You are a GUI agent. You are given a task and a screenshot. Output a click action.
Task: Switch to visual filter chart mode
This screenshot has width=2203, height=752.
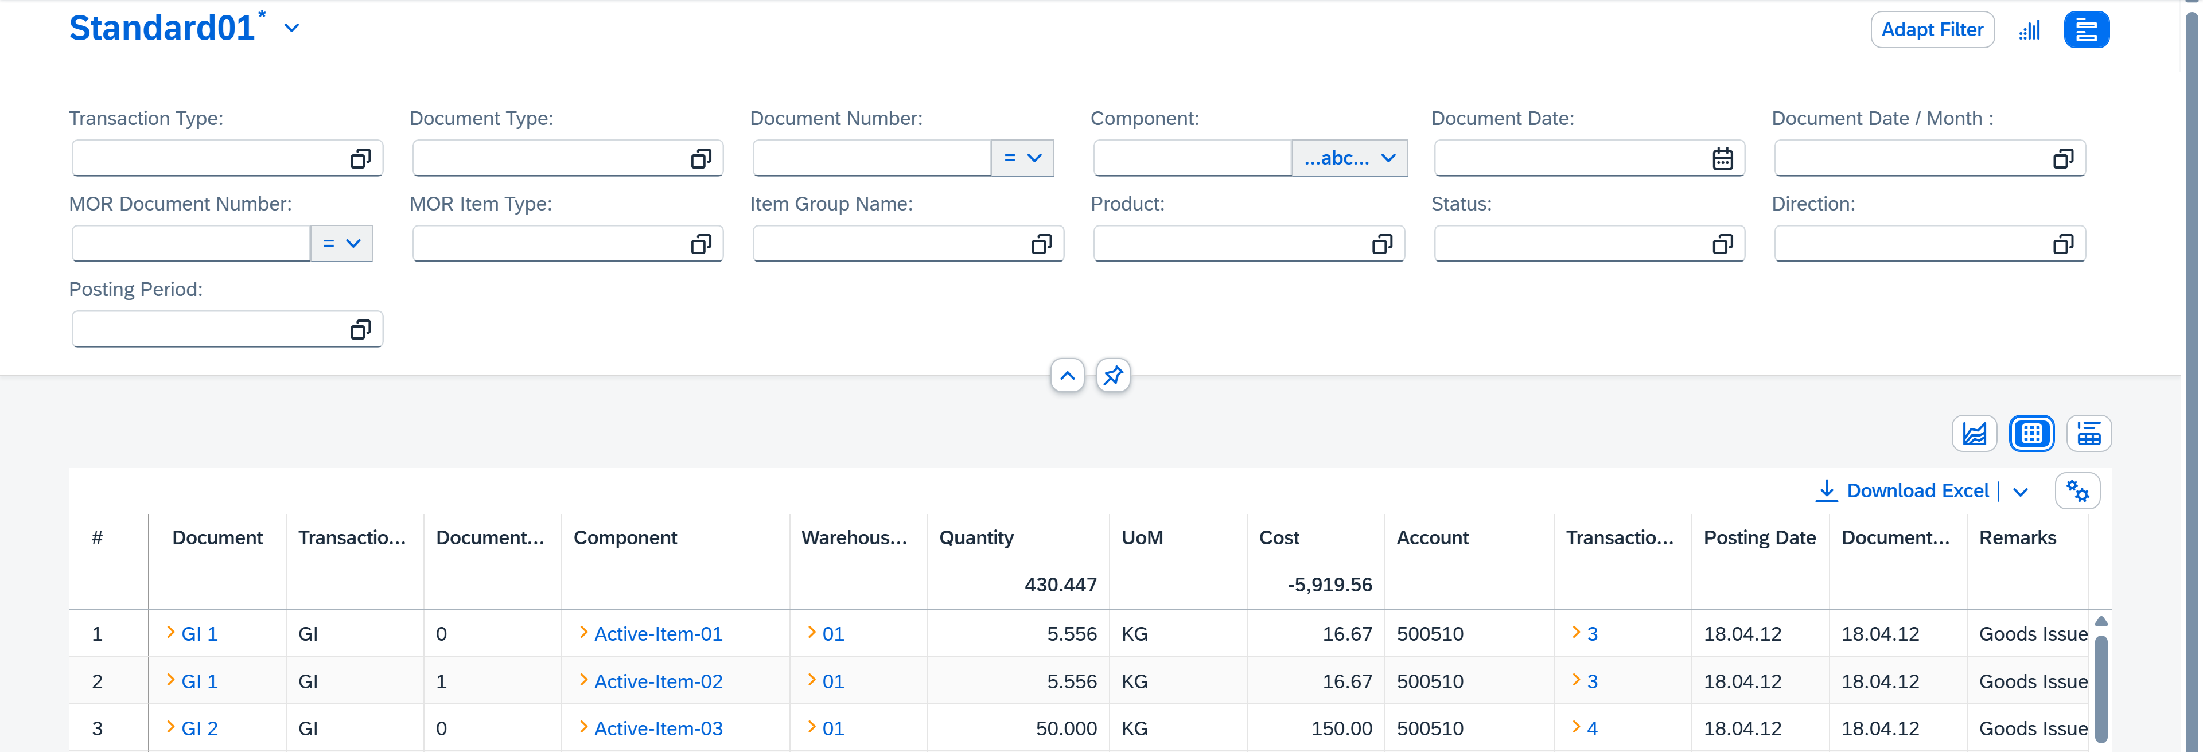(x=2029, y=30)
